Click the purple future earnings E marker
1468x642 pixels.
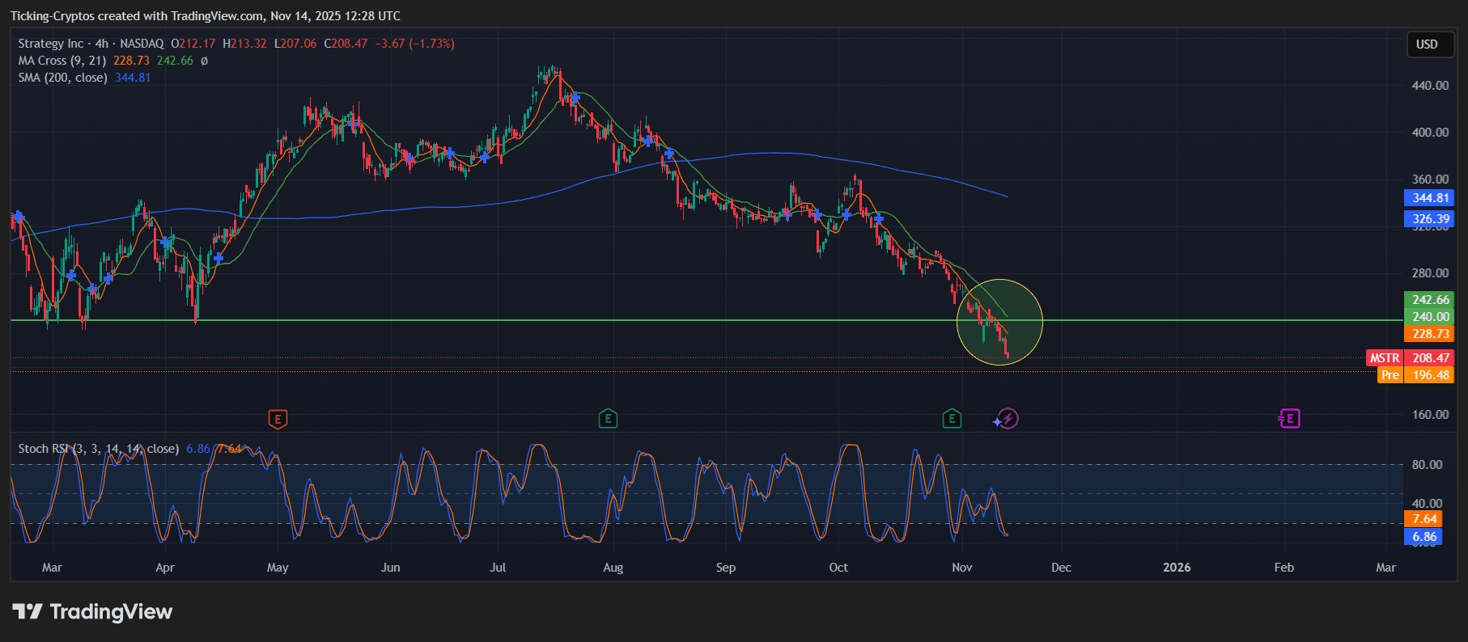(1289, 419)
